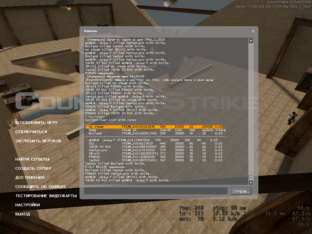Image resolution: width=312 pixels, height=234 pixels.
Task: Select СОЗДАТЬ СЕРВЕР menu item
Action: coord(34,168)
